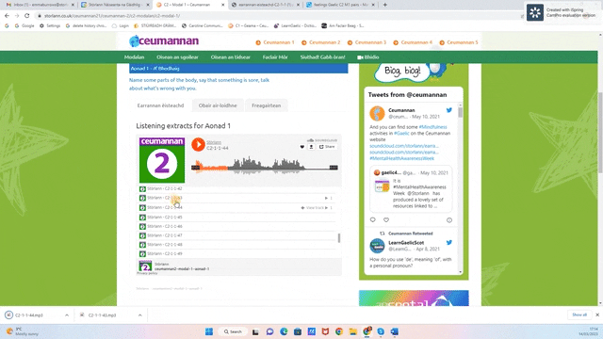Open the Modalan menu
Image resolution: width=603 pixels, height=339 pixels.
click(134, 56)
